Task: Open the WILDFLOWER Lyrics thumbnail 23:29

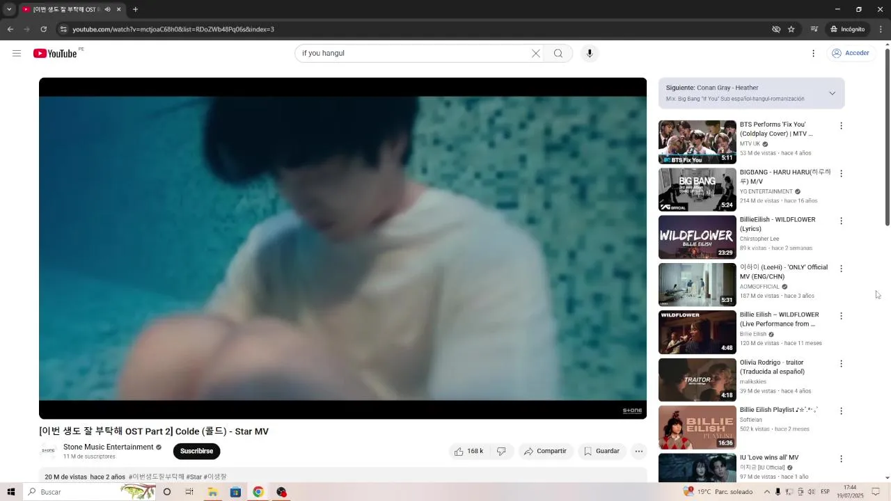Action: pyautogui.click(x=697, y=237)
